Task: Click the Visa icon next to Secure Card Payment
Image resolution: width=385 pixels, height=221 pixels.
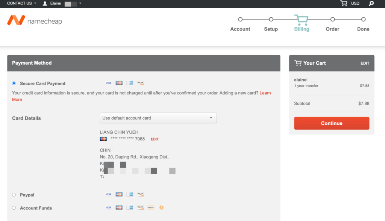Action: tap(109, 83)
